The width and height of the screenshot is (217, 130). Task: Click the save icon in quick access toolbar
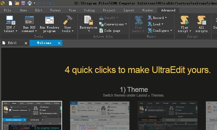[23, 3]
